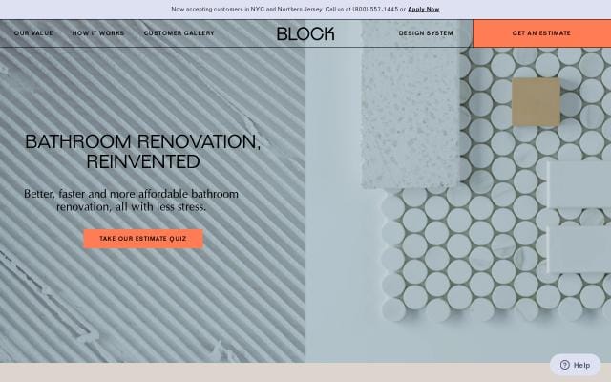Click the (800) 551-1445 phone number

click(375, 9)
